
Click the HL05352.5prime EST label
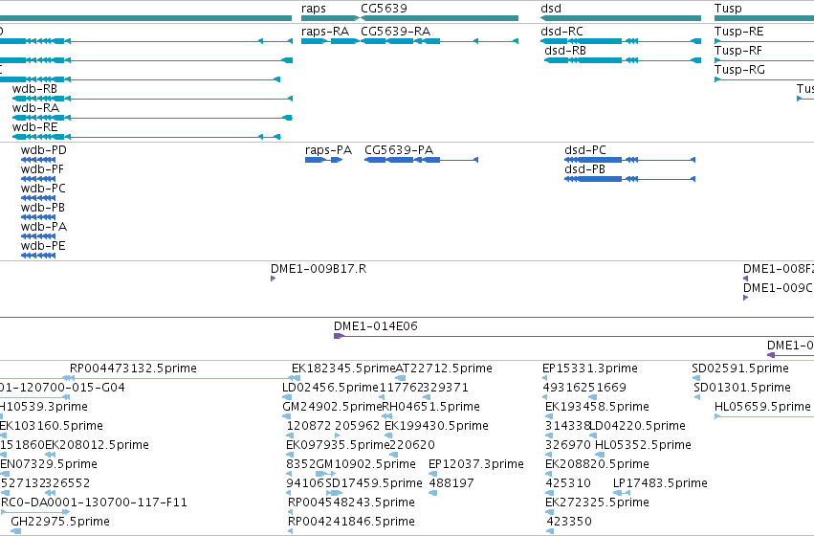643,446
